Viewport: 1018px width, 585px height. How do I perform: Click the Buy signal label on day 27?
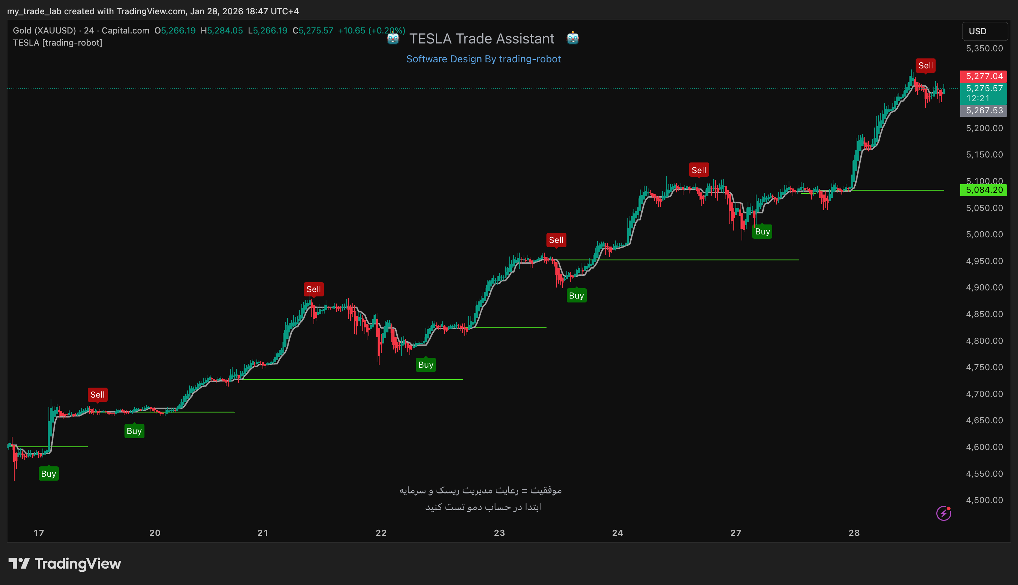click(x=762, y=232)
